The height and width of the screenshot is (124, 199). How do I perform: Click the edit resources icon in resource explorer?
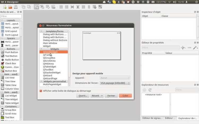coord(144,90)
